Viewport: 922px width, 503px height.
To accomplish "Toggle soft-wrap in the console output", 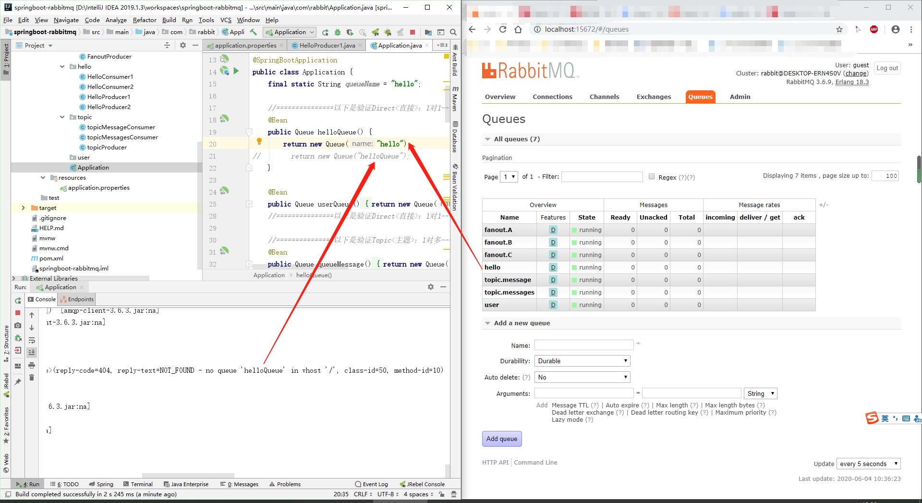I will click(x=32, y=340).
